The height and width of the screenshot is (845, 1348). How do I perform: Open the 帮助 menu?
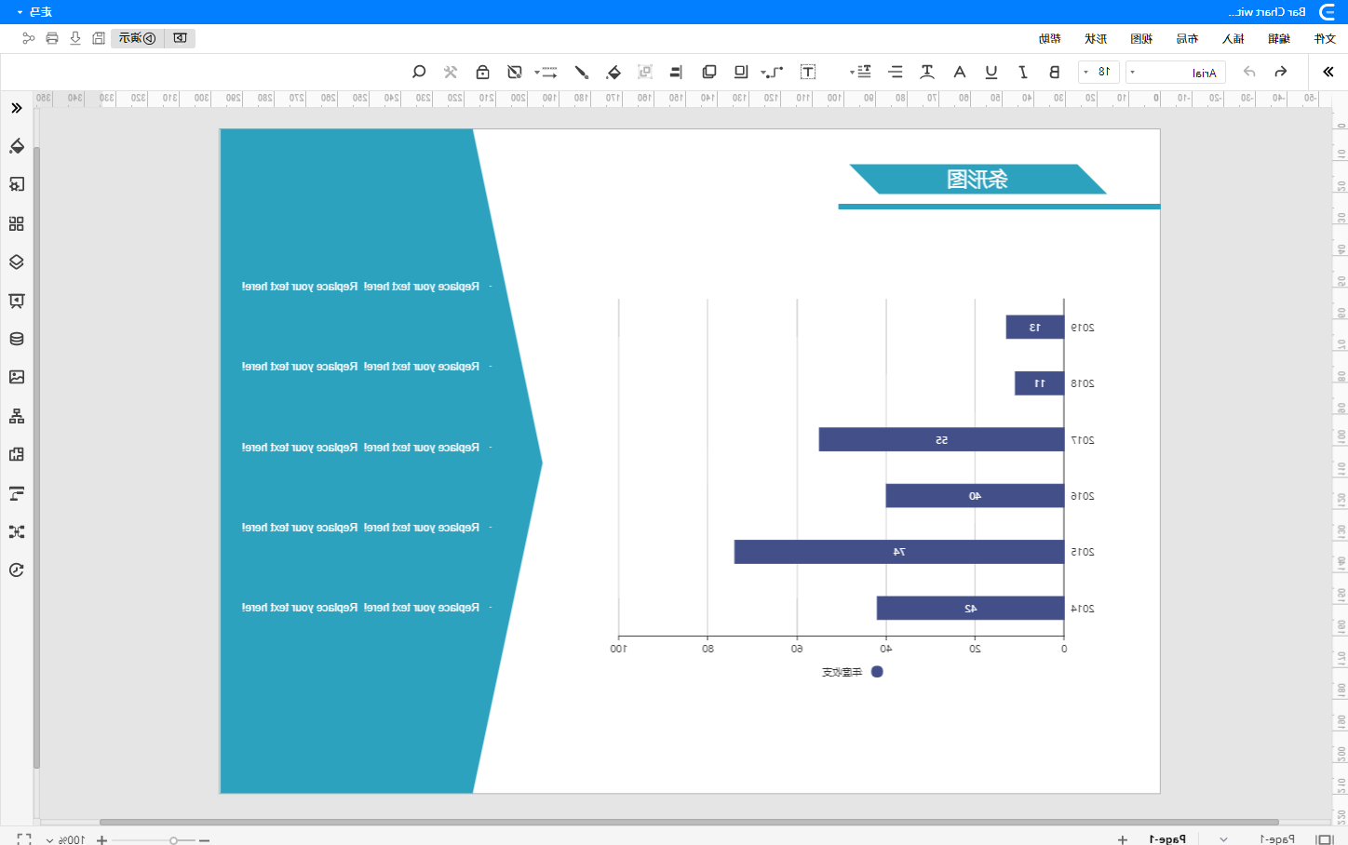(x=1050, y=38)
